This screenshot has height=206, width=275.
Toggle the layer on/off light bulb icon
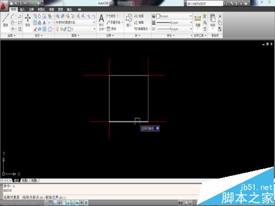click(x=57, y=29)
